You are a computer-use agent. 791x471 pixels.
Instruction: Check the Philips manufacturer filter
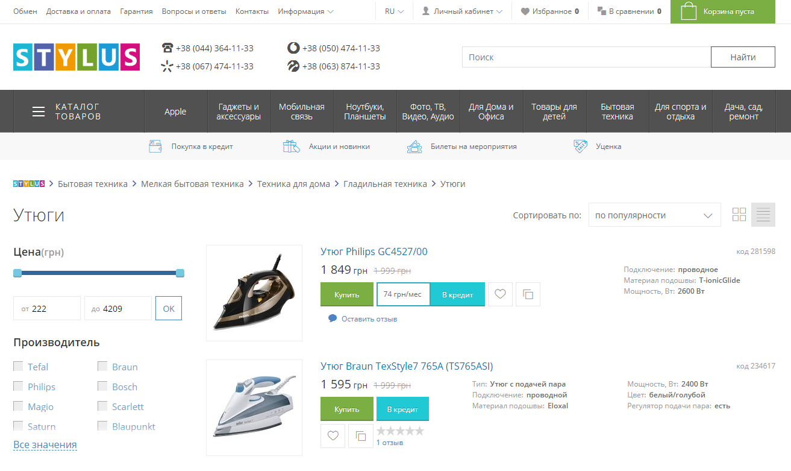tap(18, 386)
